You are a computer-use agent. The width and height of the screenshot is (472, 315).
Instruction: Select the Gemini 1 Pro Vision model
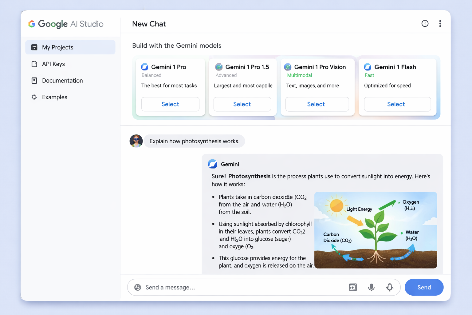pos(317,104)
